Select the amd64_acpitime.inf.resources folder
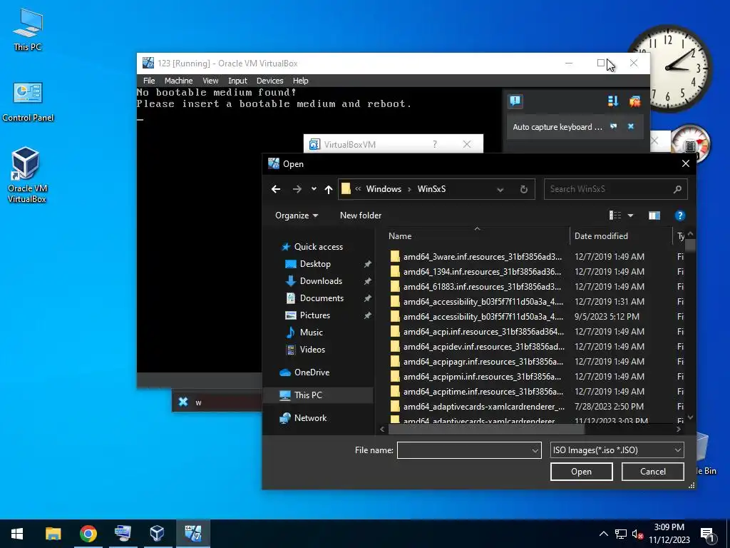 point(483,391)
